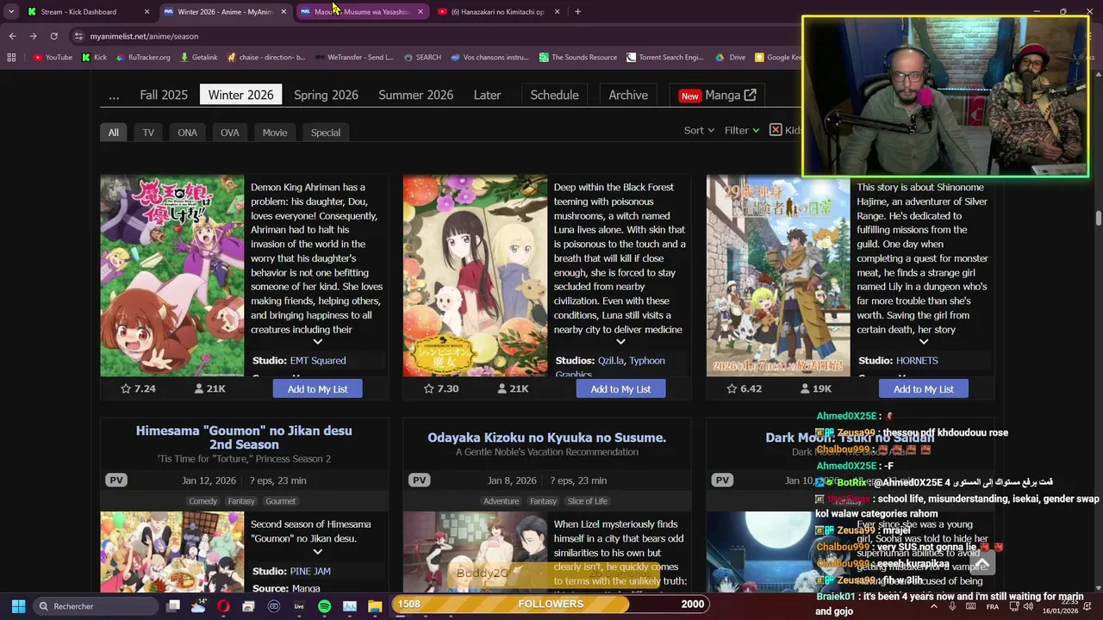Viewport: 1103px width, 620px height.
Task: Open the apps grid in bookmarks bar
Action: point(11,58)
